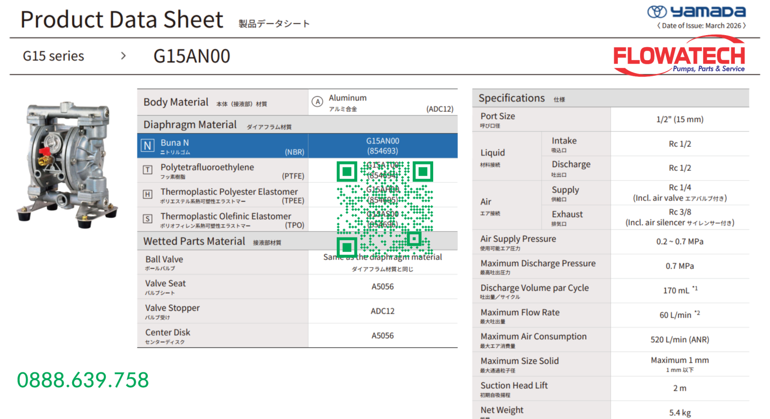Screen dimensions: 770x419
Task: Click the Wetted Parts Material header
Action: click(x=194, y=241)
